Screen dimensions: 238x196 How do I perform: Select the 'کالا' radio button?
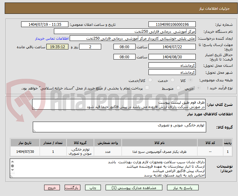190,80
